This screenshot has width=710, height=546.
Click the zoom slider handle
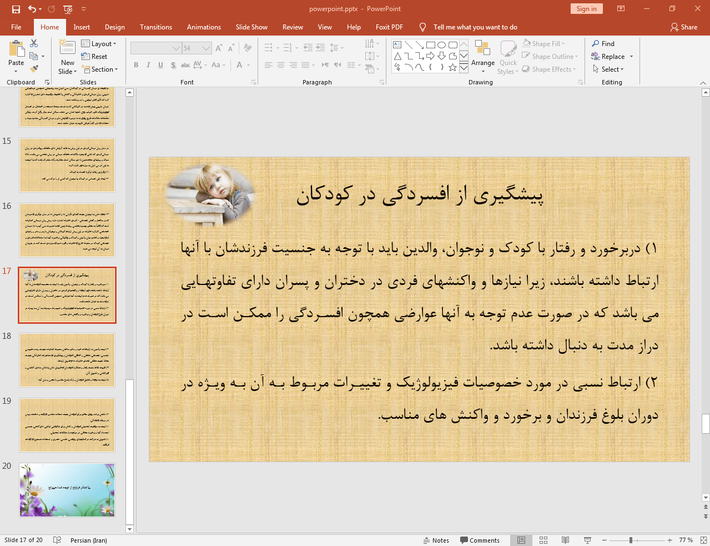[631, 540]
